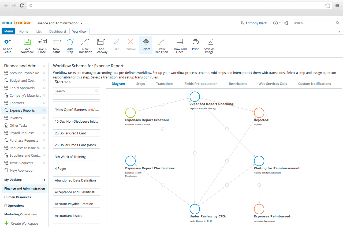This screenshot has width=343, height=230.
Task: Click the gear beside Payroll Requests
Action: 44,133
